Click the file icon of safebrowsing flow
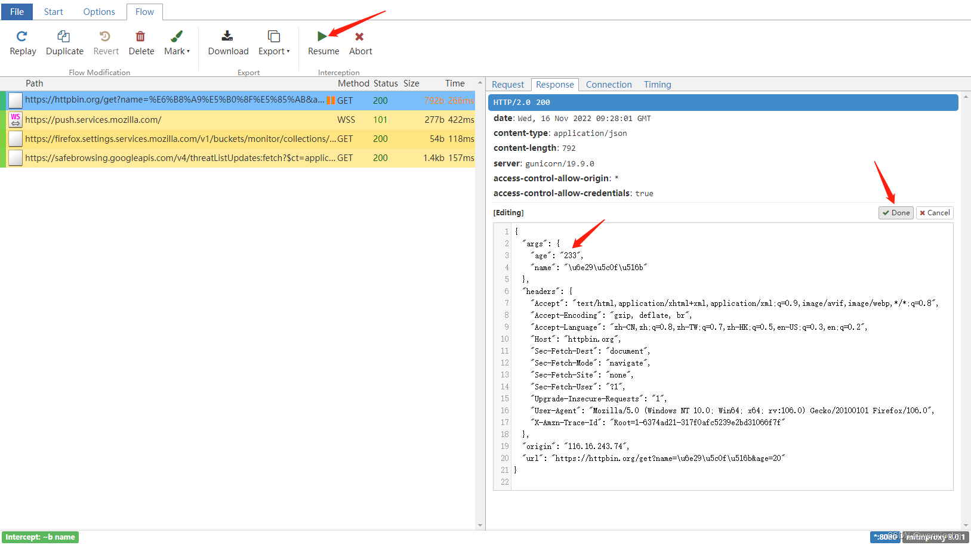The width and height of the screenshot is (971, 545). [16, 157]
